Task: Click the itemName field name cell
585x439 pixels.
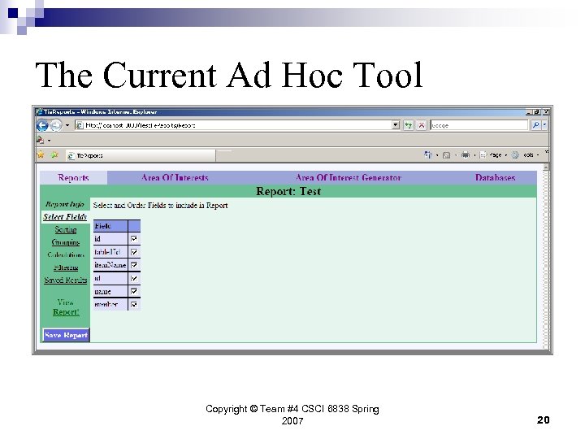Action: coord(110,265)
